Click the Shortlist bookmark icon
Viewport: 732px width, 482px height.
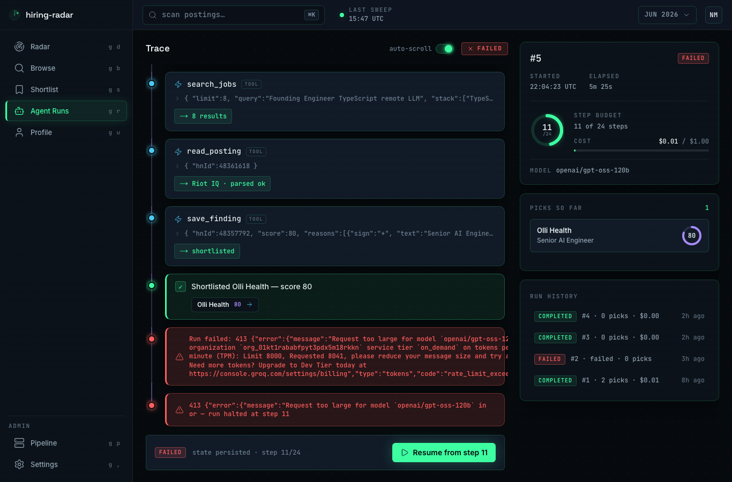click(19, 89)
